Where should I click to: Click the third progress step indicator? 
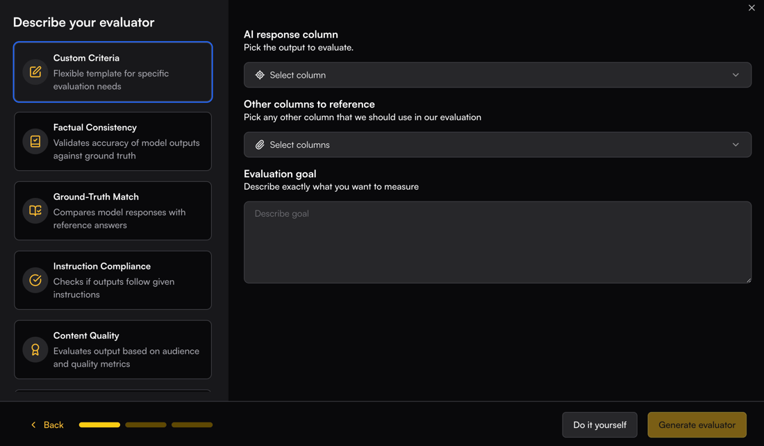coord(192,425)
